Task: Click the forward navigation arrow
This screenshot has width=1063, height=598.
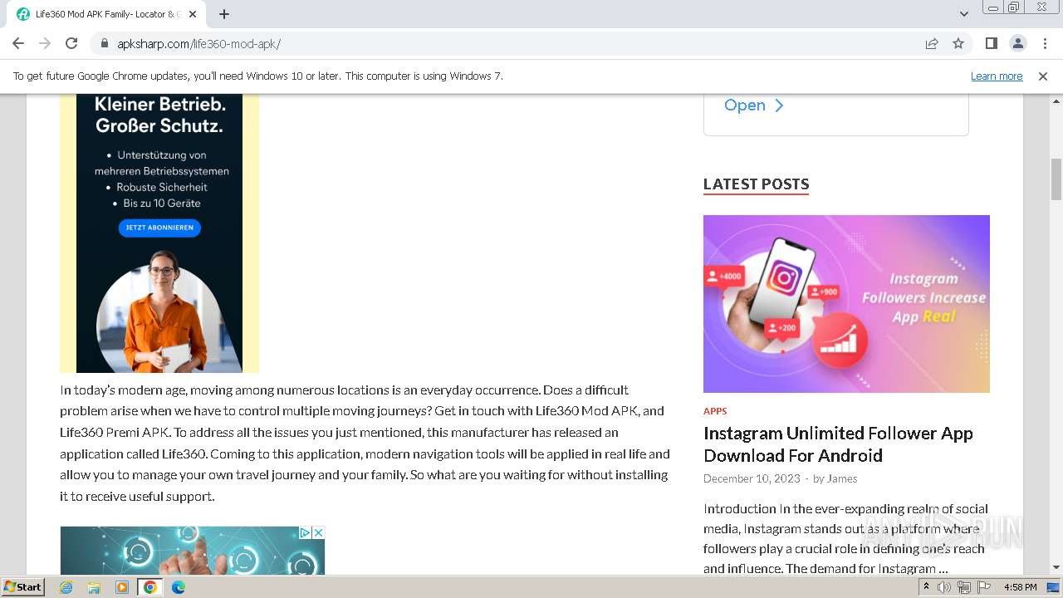Action: click(45, 43)
